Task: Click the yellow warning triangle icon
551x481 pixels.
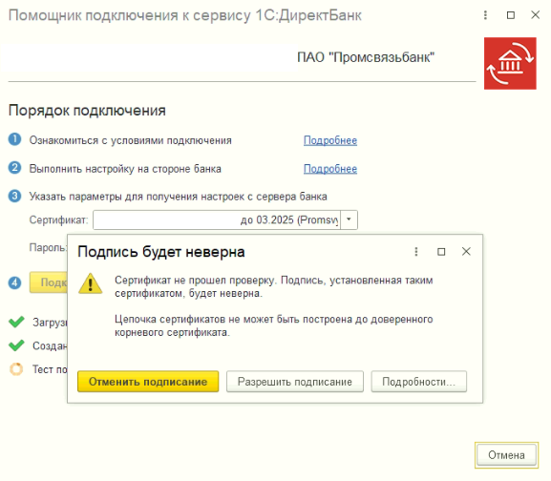Action: pos(91,283)
